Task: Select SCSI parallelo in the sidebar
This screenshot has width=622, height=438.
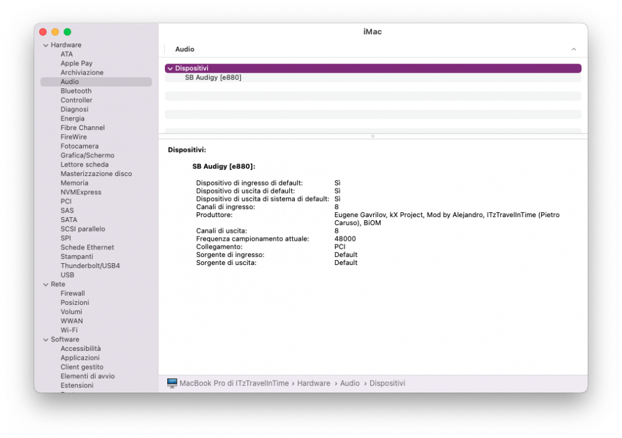Action: point(83,229)
